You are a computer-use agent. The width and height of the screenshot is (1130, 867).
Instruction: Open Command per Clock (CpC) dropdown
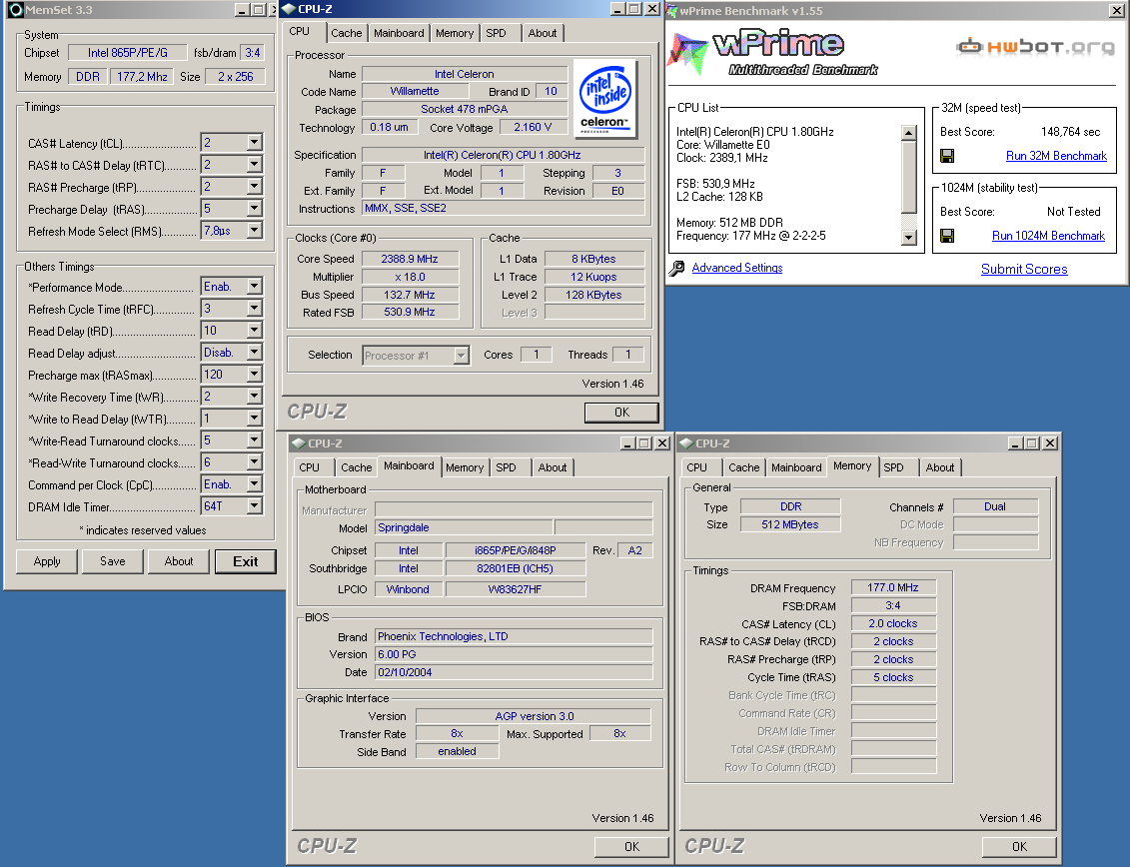(x=254, y=484)
